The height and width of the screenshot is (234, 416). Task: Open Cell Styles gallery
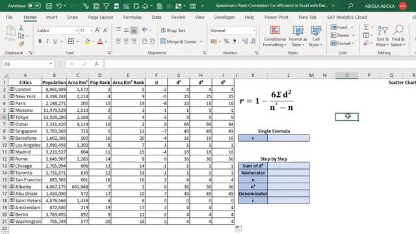[316, 36]
